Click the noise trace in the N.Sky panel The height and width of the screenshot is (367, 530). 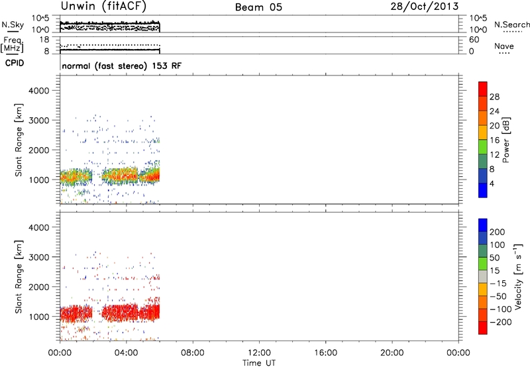[110, 23]
